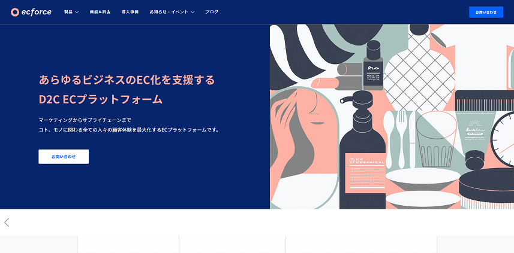
Task: Expand the 製品 dropdown menu
Action: [71, 12]
